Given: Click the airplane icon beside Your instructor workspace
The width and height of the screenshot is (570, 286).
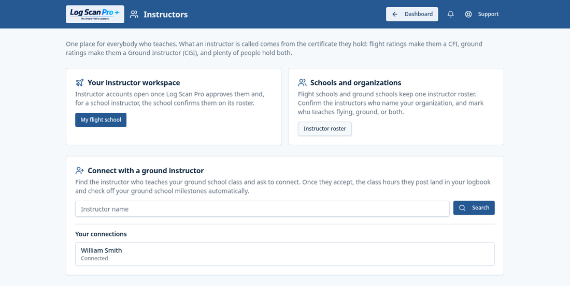Looking at the screenshot, I should tap(80, 83).
